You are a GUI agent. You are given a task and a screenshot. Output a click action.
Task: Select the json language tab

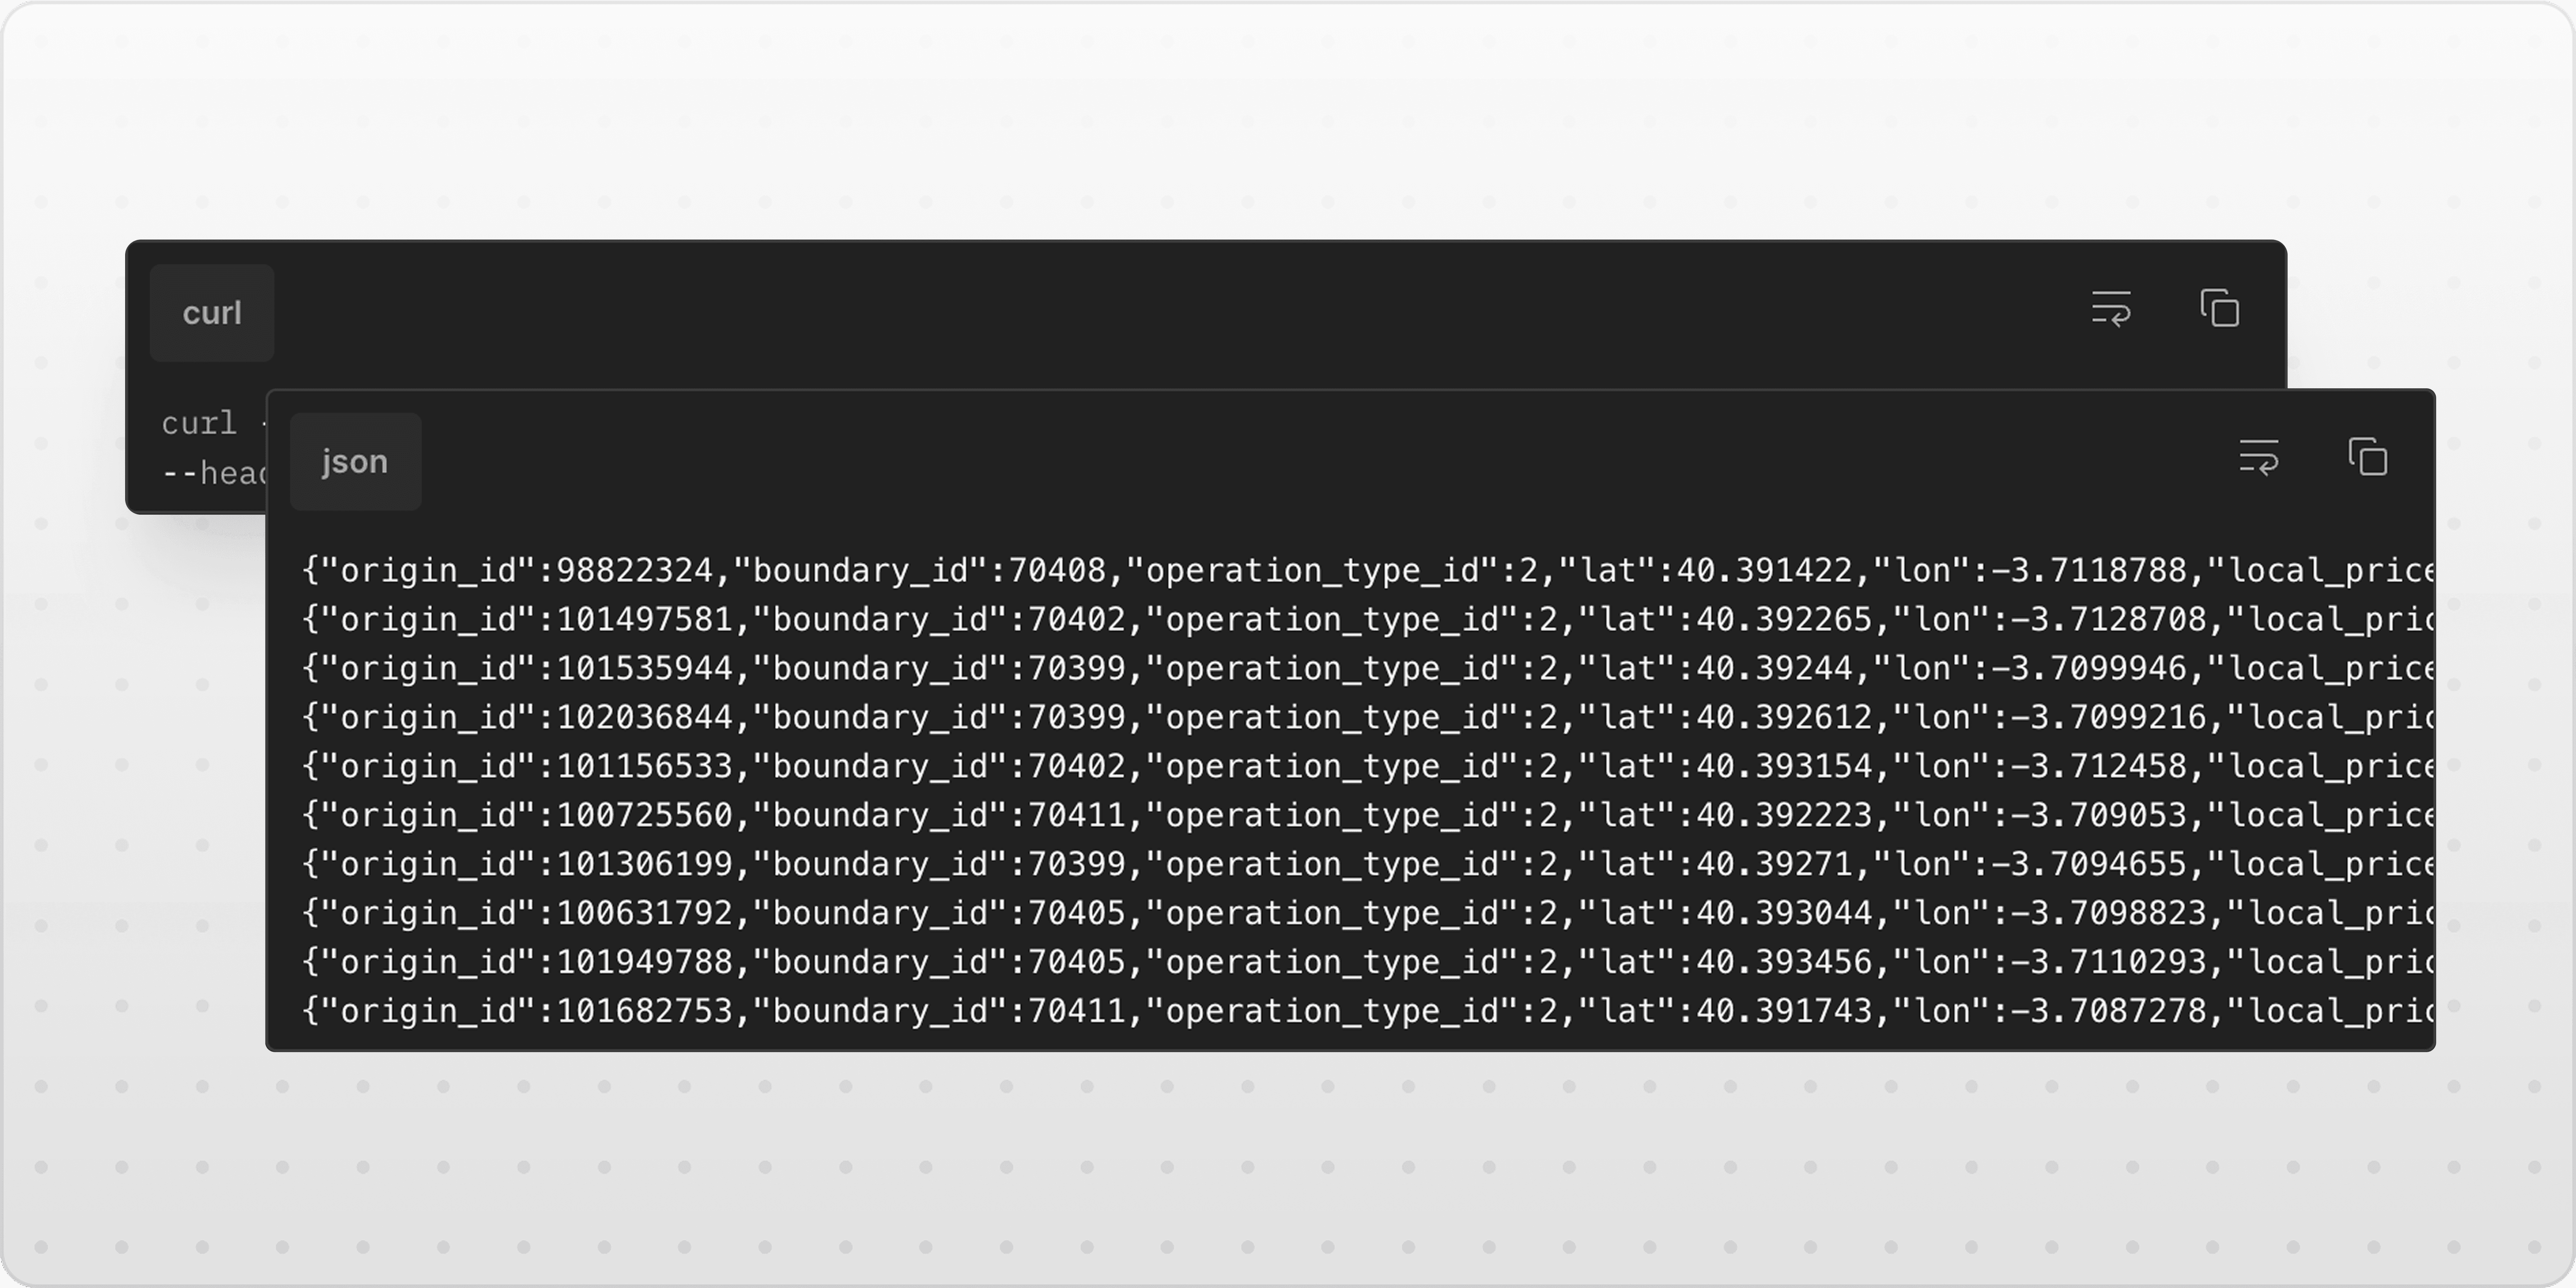click(x=355, y=461)
